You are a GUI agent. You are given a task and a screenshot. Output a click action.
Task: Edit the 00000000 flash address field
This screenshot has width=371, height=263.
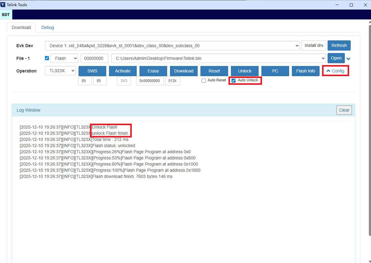coord(94,58)
